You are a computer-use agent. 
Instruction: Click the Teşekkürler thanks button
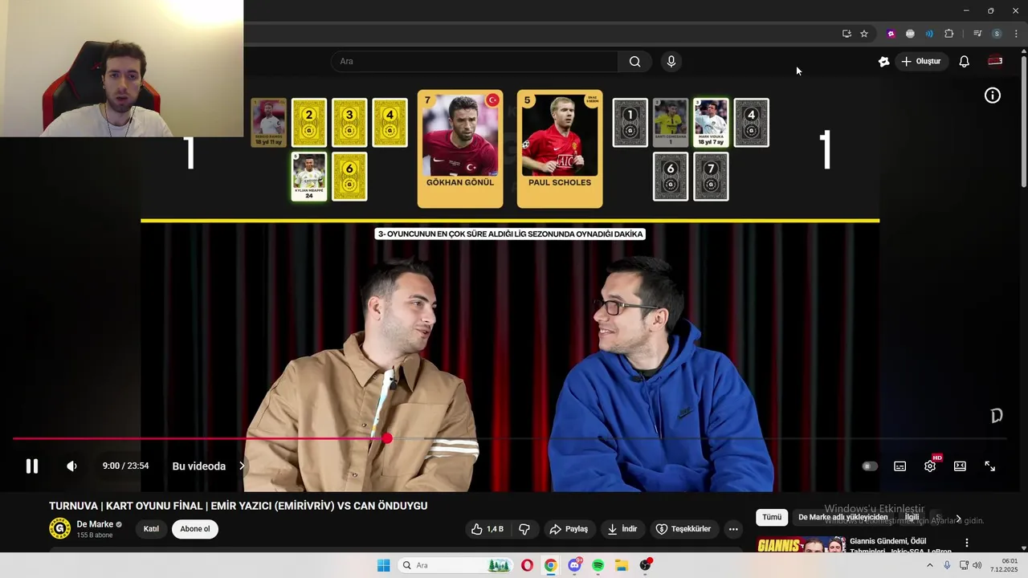tap(683, 529)
